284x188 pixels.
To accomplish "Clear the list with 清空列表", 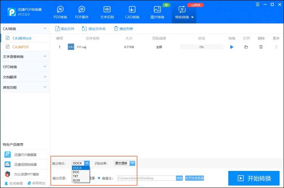I will 123,29.
